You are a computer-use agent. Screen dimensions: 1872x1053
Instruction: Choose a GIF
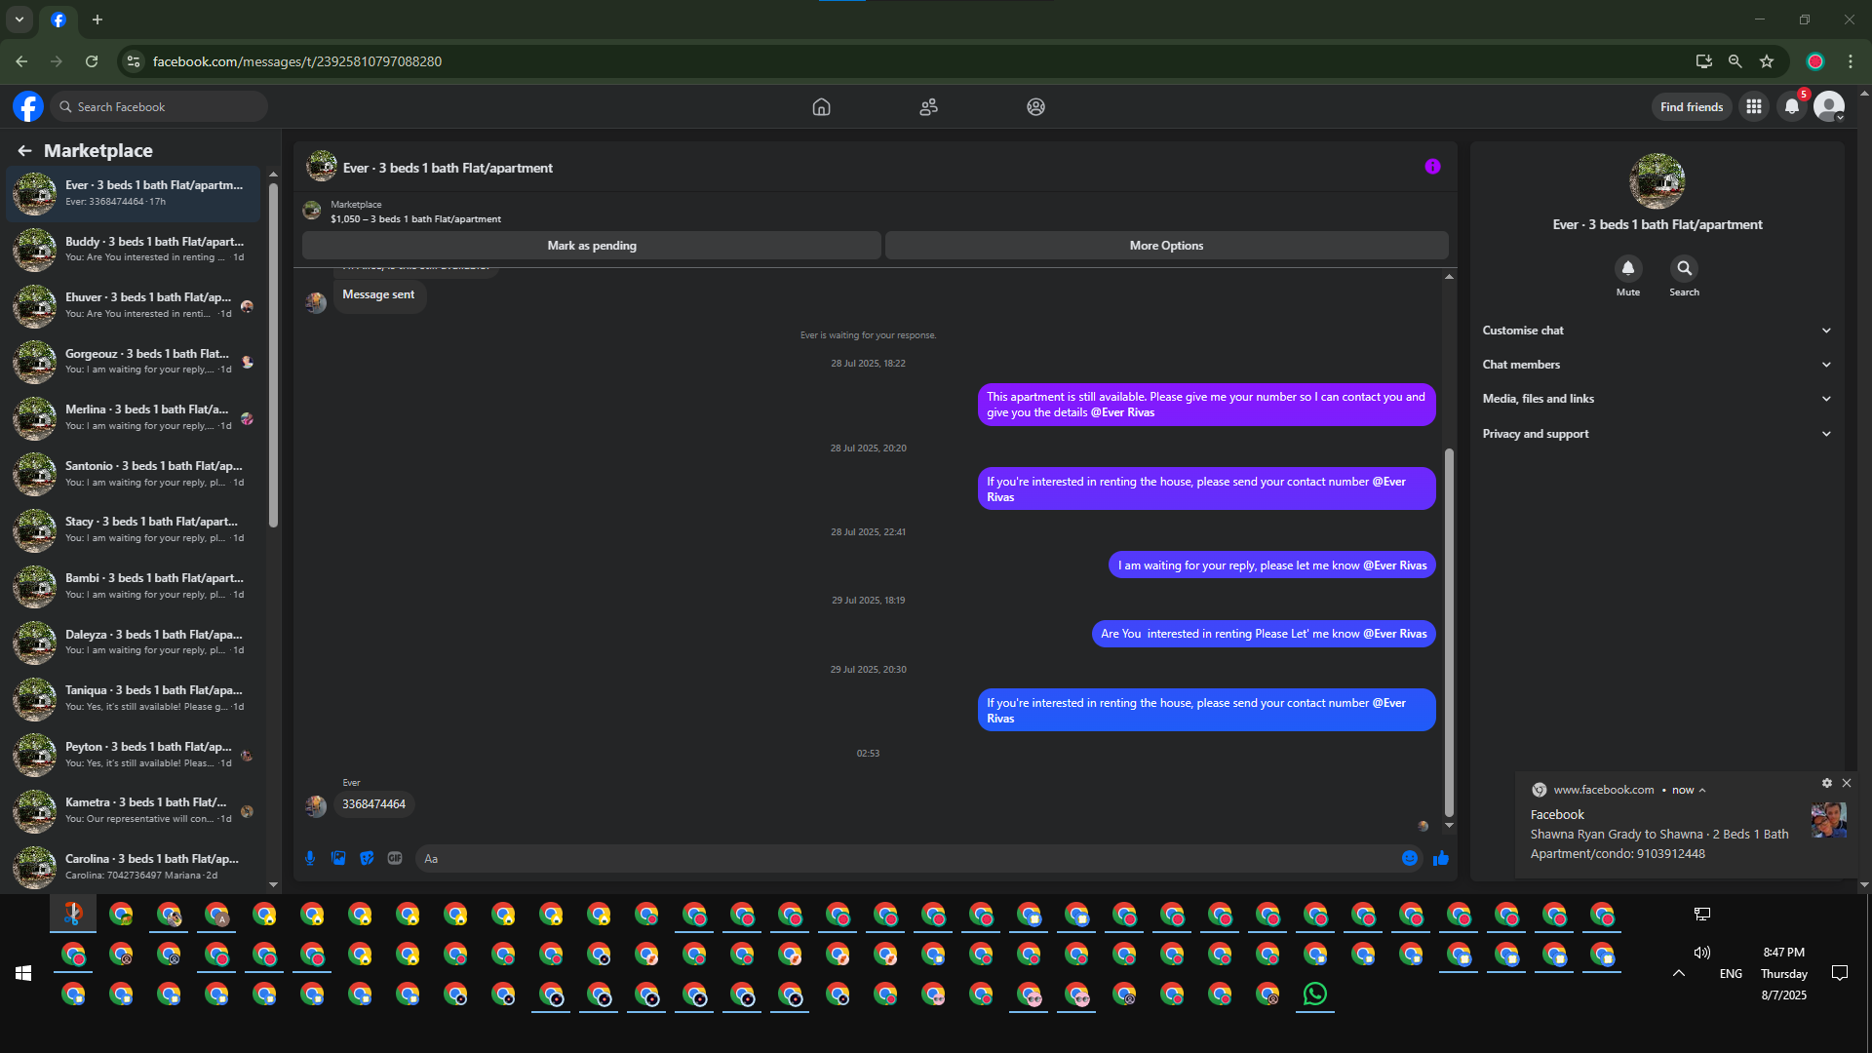coord(395,858)
